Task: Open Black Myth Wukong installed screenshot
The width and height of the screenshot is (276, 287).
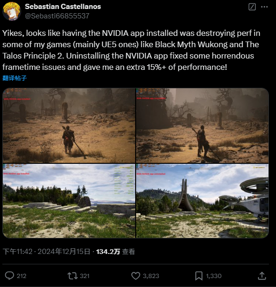Action: (69, 126)
